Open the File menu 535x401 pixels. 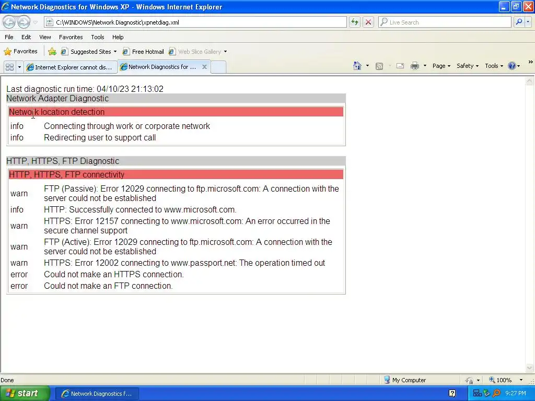point(9,37)
